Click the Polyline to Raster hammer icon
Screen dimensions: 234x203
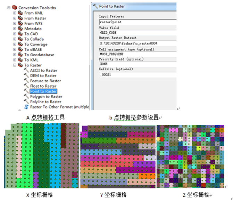tap(26, 101)
